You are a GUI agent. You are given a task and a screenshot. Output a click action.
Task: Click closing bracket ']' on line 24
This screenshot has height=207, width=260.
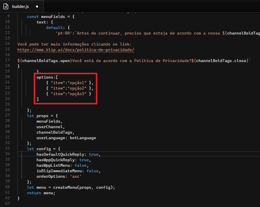tap(38, 99)
